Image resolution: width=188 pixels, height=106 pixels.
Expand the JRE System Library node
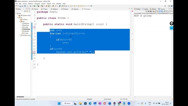18,15
